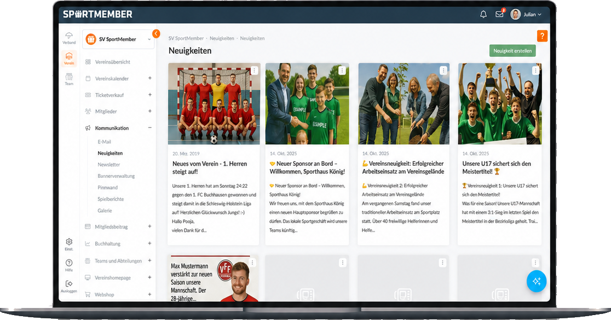Open options menu on U17 Meistertitel card
611x320 pixels.
tap(535, 71)
